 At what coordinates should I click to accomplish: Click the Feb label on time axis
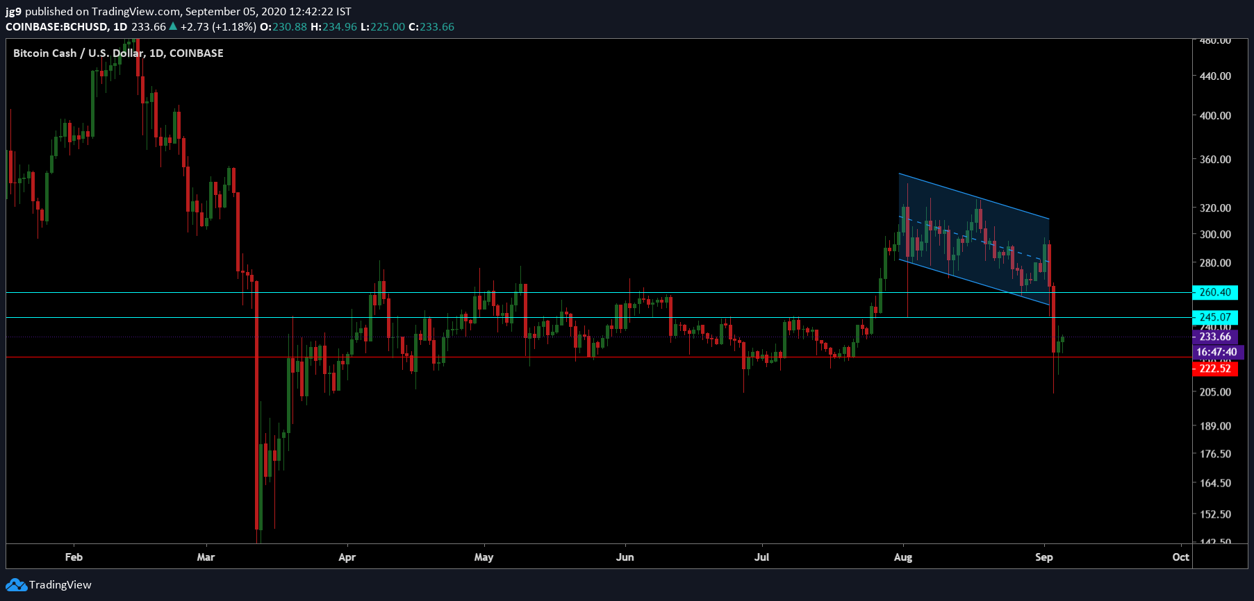(74, 557)
